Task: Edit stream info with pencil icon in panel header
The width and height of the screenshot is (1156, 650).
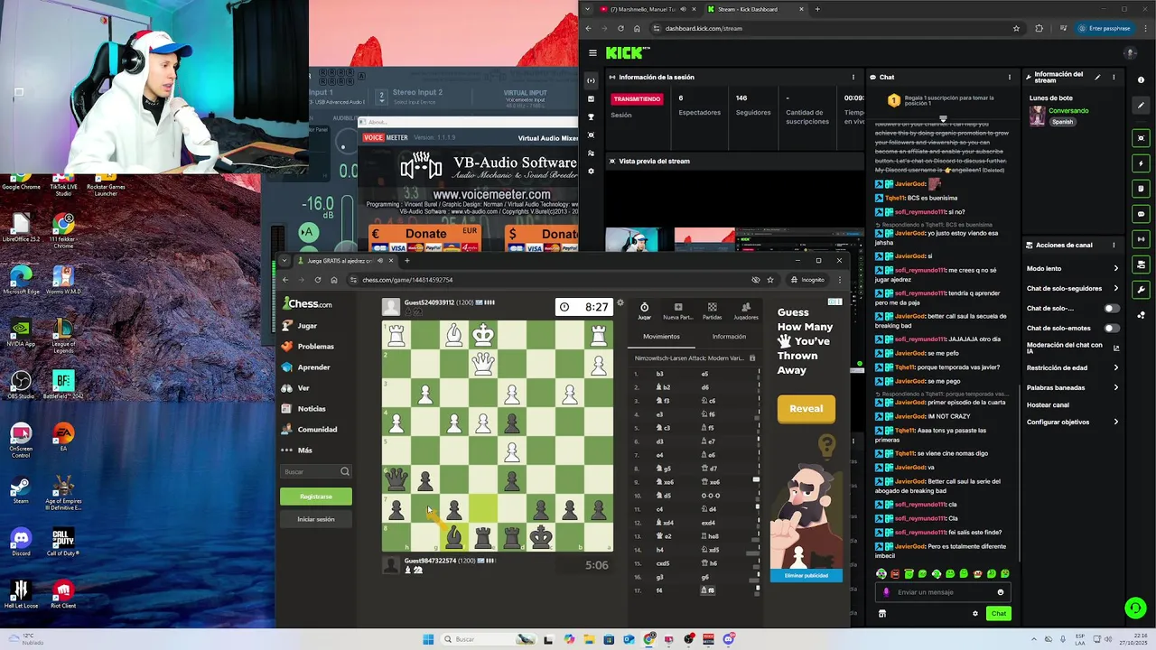Action: click(x=1098, y=78)
